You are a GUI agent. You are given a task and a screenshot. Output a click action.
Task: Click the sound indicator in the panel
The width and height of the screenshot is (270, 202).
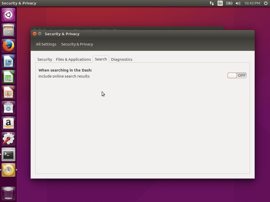(x=238, y=3)
